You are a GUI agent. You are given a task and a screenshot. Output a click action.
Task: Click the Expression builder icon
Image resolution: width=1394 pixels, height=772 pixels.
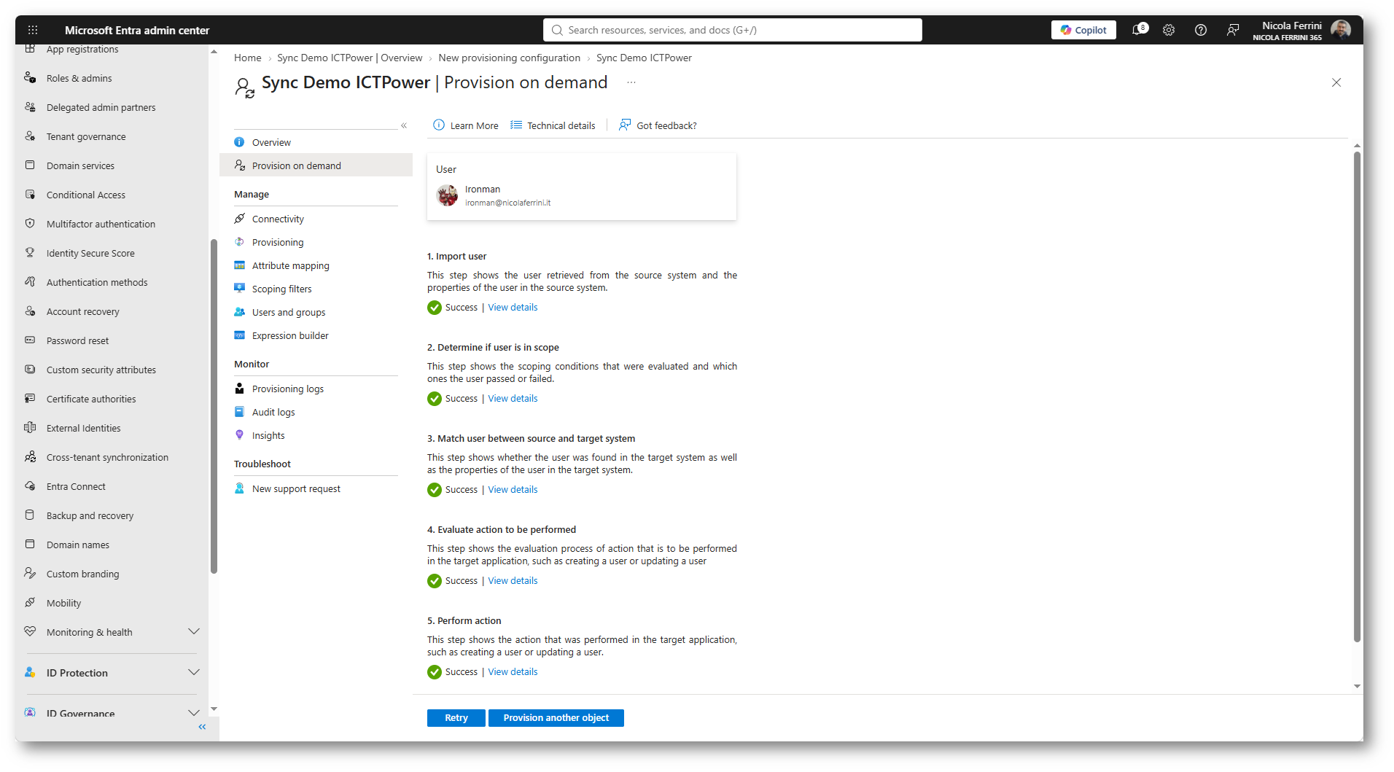click(239, 335)
